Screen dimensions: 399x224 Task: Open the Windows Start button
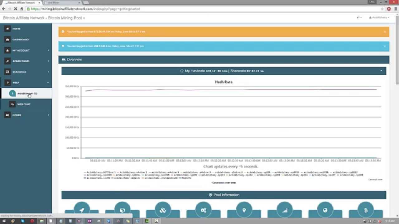click(x=4, y=221)
